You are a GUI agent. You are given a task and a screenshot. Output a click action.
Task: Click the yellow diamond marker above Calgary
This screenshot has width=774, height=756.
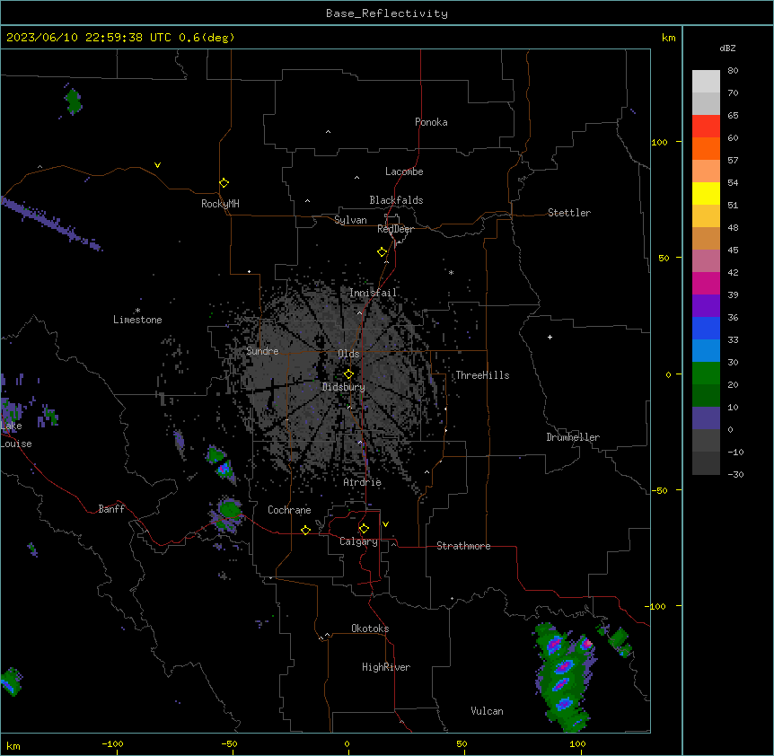click(x=364, y=529)
